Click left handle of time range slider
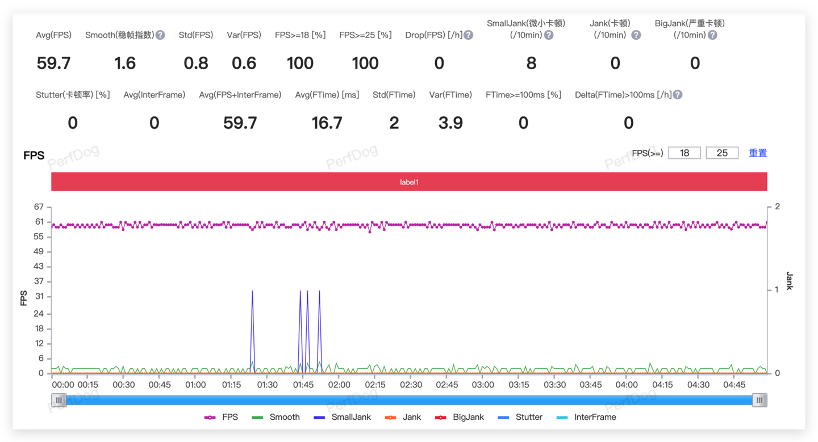 59,401
